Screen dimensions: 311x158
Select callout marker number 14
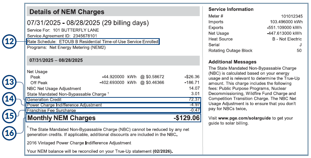(x=12, y=99)
